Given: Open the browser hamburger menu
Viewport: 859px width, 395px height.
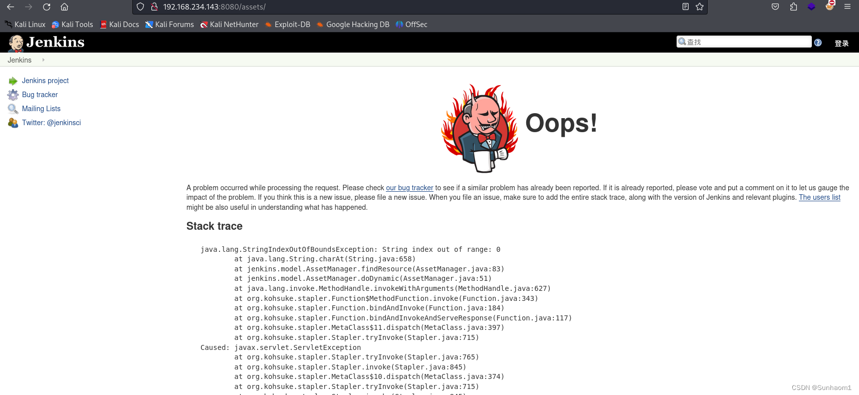Looking at the screenshot, I should pos(847,7).
